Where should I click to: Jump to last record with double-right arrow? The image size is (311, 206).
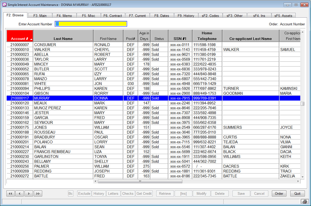click(x=38, y=193)
